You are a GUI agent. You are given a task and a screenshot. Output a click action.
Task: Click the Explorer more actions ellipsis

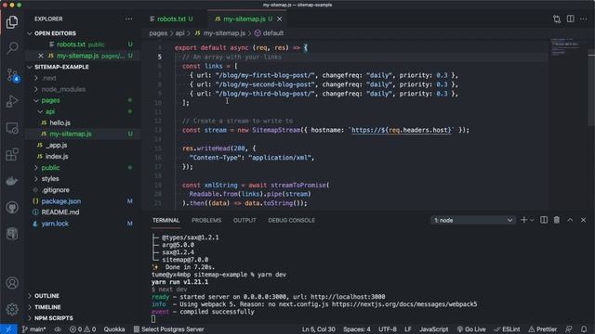click(129, 19)
